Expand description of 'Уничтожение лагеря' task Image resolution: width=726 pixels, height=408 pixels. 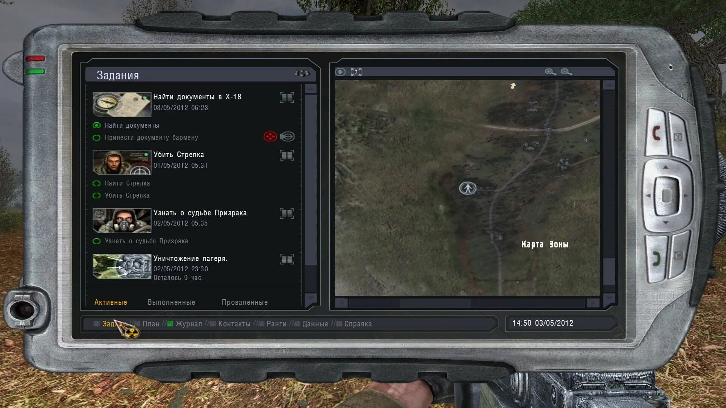287,259
